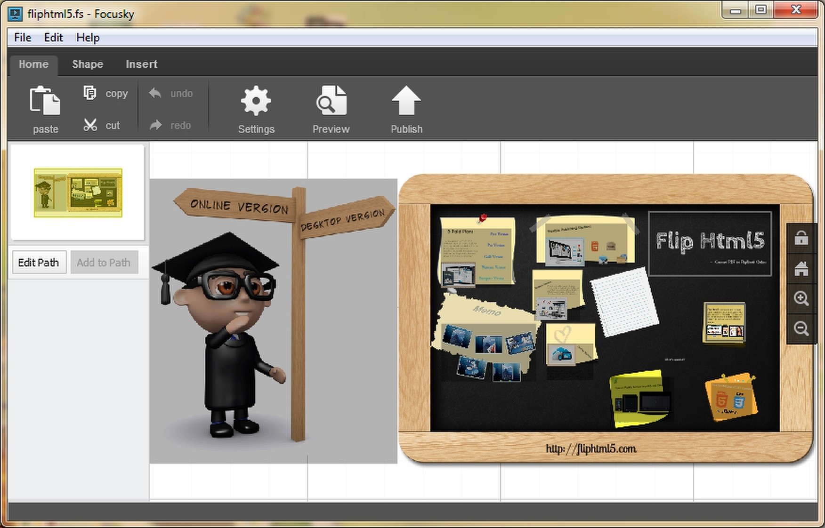
Task: Zoom in on the canvas
Action: pyautogui.click(x=801, y=298)
